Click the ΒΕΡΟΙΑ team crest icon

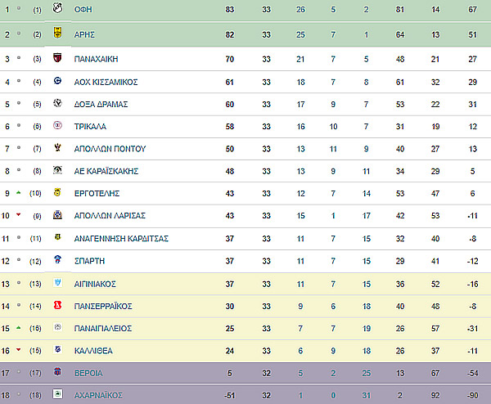tap(57, 371)
